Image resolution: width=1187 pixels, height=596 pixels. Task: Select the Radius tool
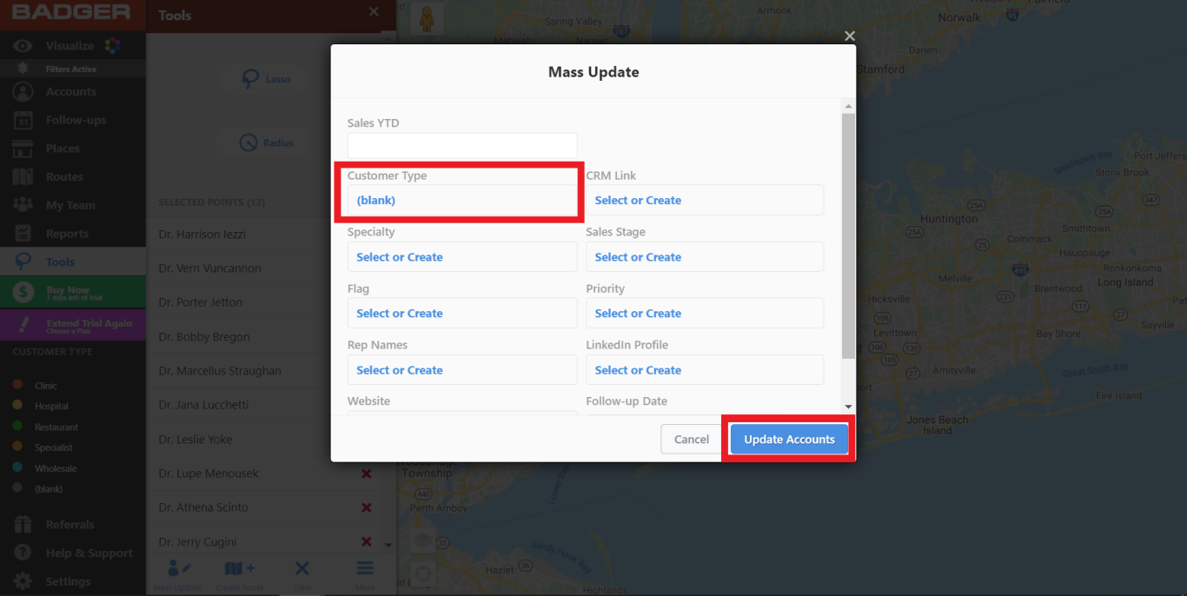[267, 142]
